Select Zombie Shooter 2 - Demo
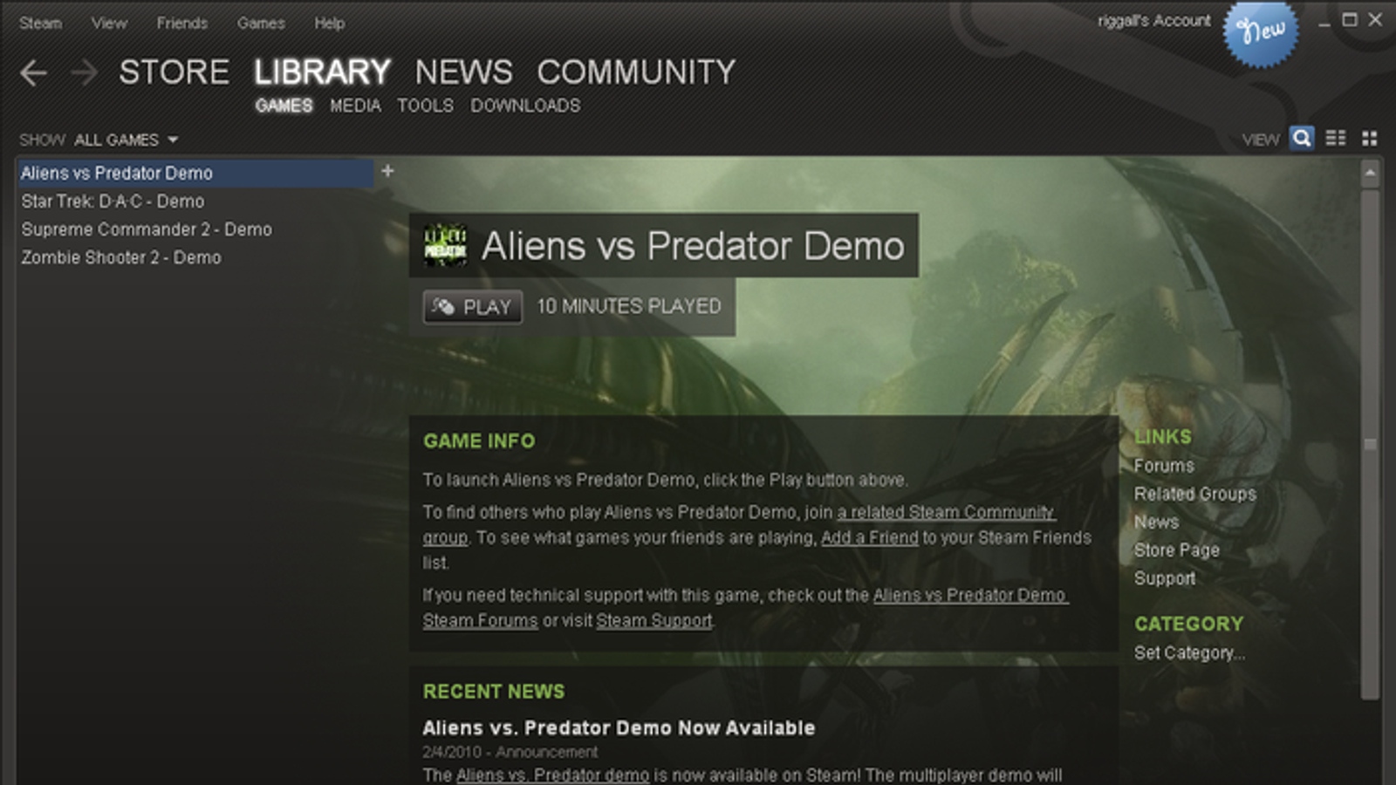This screenshot has height=785, width=1396. [121, 257]
